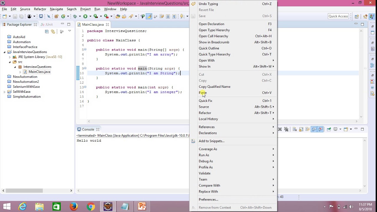
Task: Toggle Word Wrap icon in Console
Action: tap(307, 129)
